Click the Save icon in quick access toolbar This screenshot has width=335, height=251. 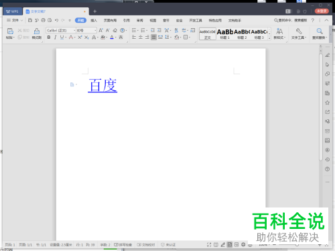click(x=30, y=20)
